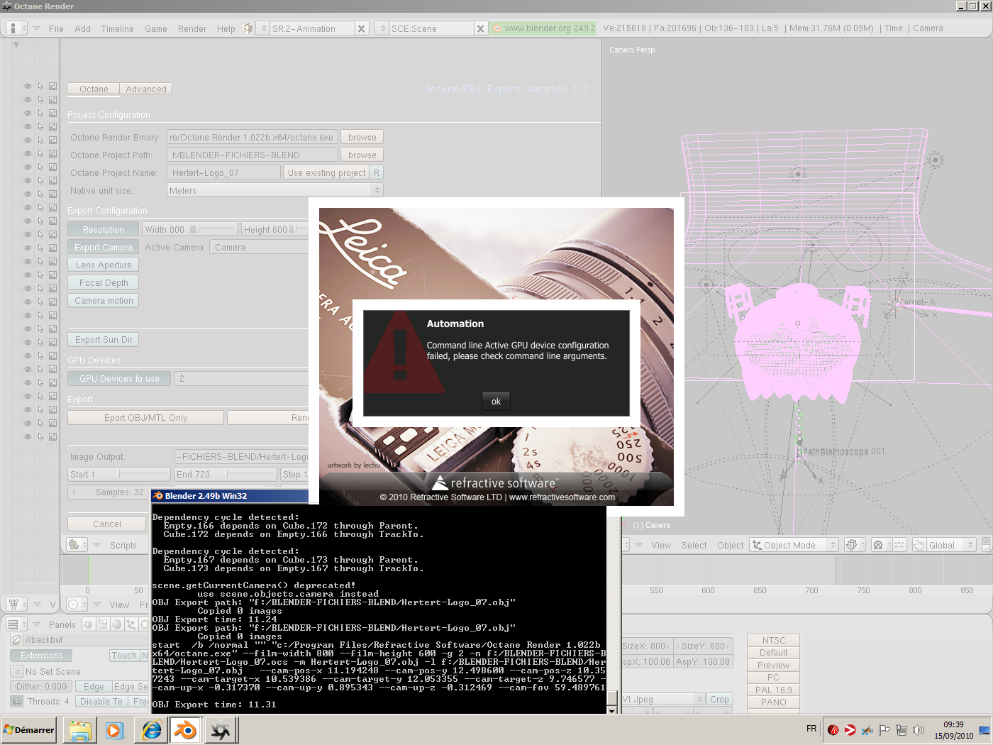The height and width of the screenshot is (745, 993).
Task: Open the info window type selector
Action: [16, 28]
